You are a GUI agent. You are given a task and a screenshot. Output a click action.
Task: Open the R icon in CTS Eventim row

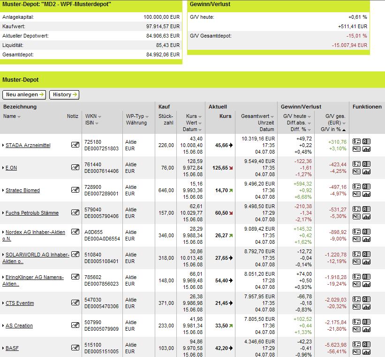[366, 299]
